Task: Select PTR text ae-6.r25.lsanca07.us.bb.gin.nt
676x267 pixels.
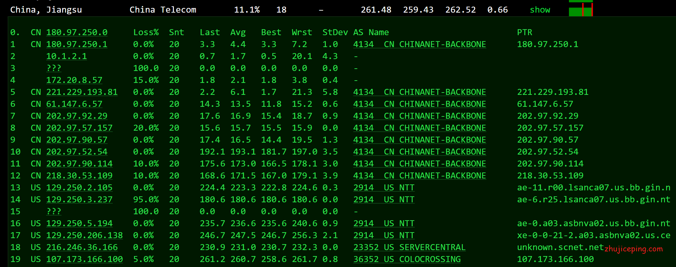Action: coord(594,200)
